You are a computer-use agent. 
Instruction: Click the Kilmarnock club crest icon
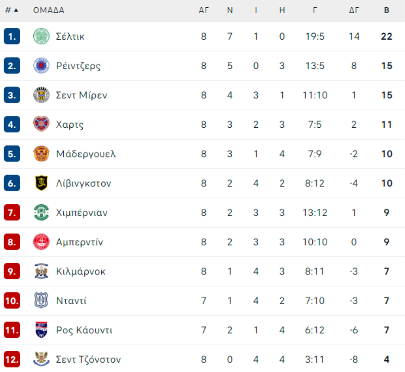tap(41, 272)
